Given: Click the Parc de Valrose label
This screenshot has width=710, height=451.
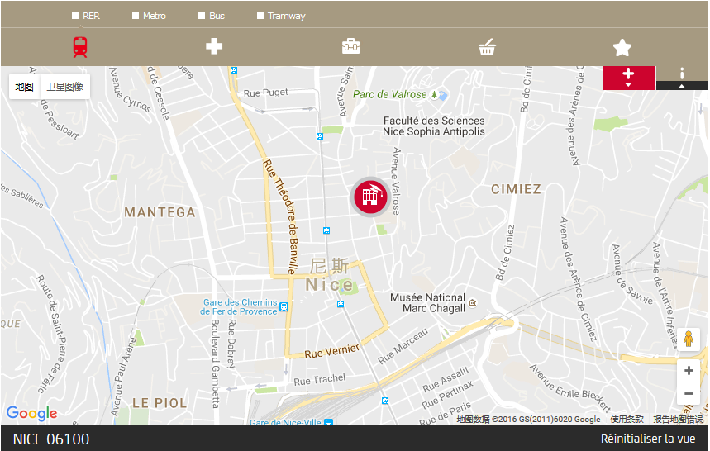Looking at the screenshot, I should 389,94.
